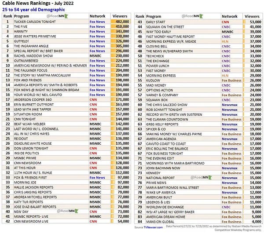Click MSNBC PRIME program name
264x234 pixels.
pyautogui.click(x=25, y=158)
